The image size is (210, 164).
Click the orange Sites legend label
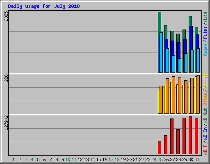(205, 99)
